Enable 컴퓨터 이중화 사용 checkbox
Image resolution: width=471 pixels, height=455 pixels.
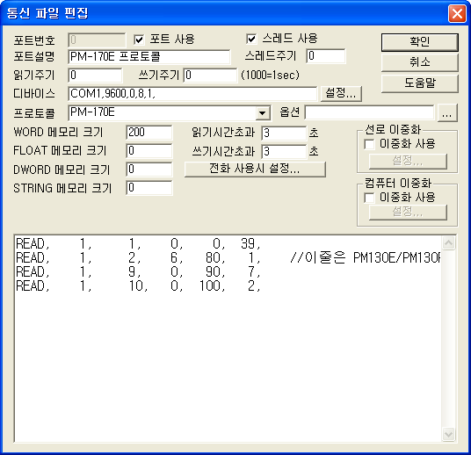369,198
